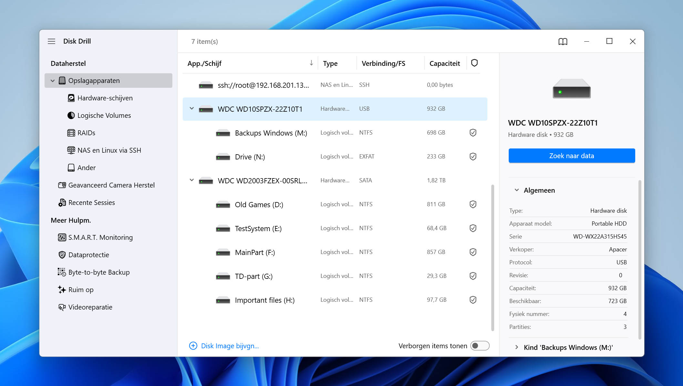Image resolution: width=683 pixels, height=386 pixels.
Task: Click drive icon of ssh://root row
Action: (x=206, y=85)
